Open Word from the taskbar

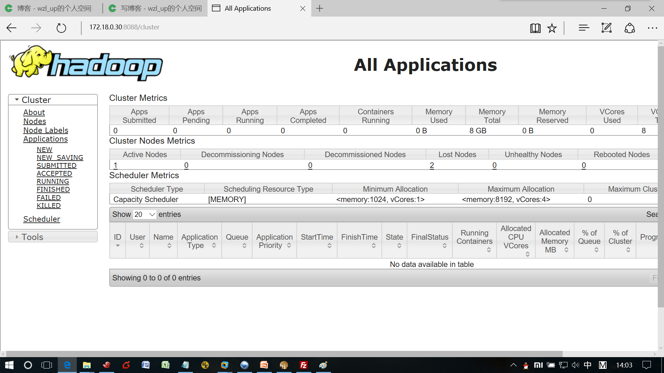pyautogui.click(x=146, y=365)
